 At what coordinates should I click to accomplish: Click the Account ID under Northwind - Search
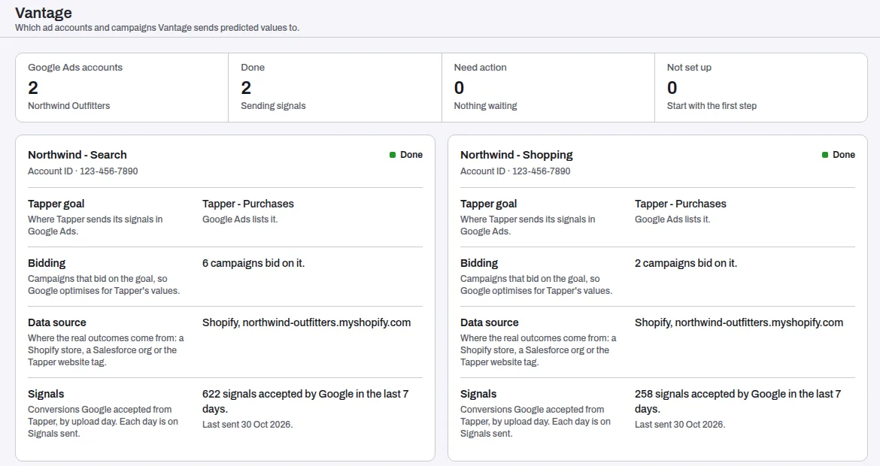tap(83, 171)
